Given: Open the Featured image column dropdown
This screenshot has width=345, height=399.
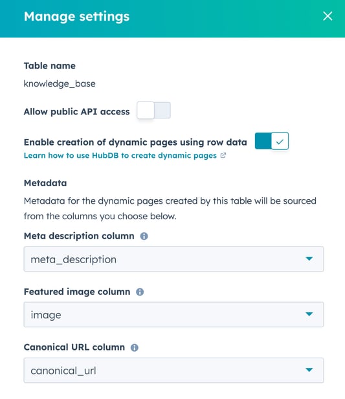Looking at the screenshot, I should point(173,314).
